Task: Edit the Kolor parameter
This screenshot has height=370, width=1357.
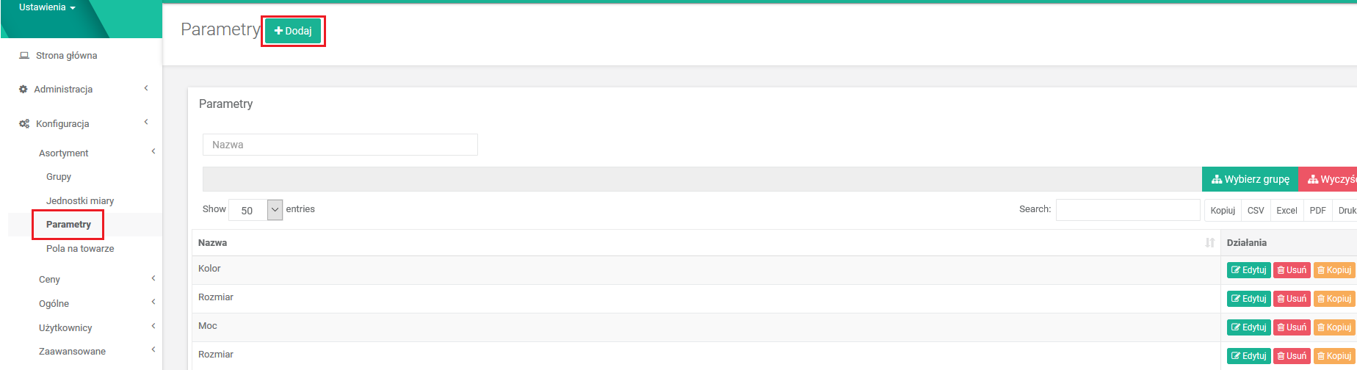Action: (x=1248, y=270)
